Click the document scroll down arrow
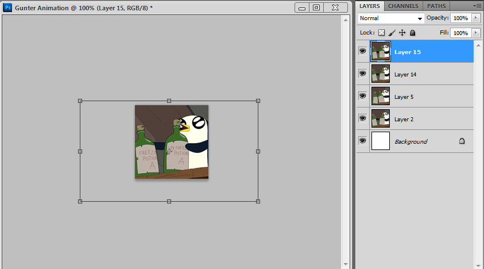The image size is (484, 269). click(346, 264)
